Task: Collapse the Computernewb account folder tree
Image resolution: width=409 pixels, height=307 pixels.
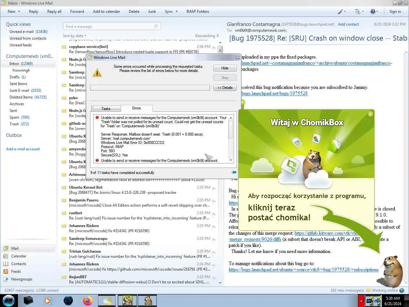Action: point(30,56)
